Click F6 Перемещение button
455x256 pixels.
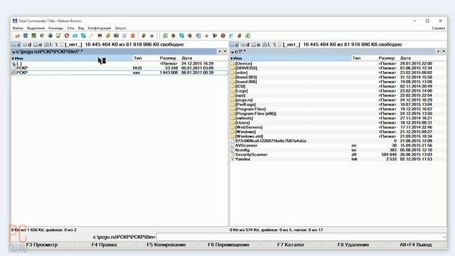coord(228,245)
